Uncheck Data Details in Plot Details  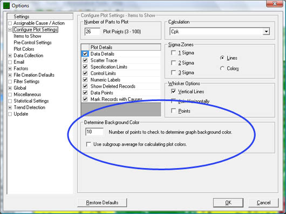coord(85,54)
